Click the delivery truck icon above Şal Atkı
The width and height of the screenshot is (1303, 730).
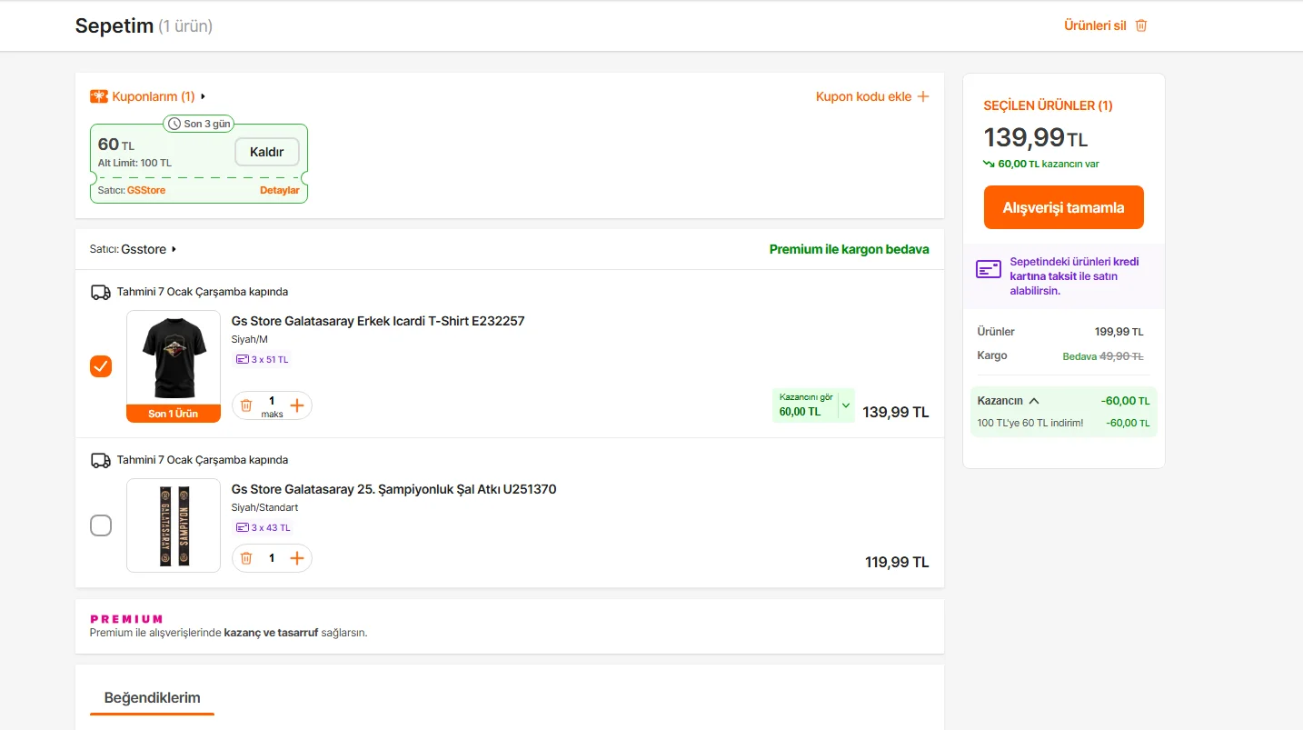tap(101, 460)
